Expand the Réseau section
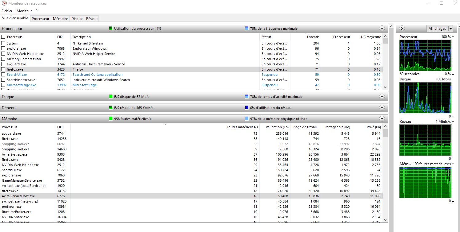Screen dimensions: 460x232 point(382,108)
